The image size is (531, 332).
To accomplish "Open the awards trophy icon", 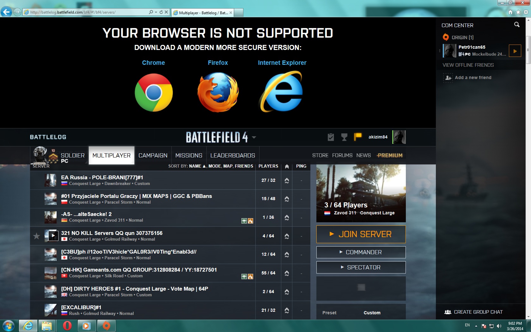I will 344,137.
